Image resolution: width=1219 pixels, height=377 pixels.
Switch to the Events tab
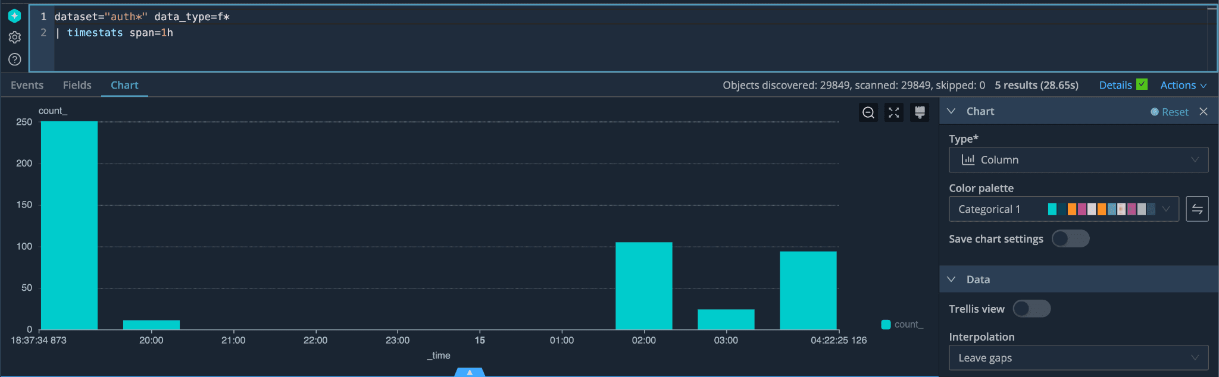pyautogui.click(x=27, y=85)
